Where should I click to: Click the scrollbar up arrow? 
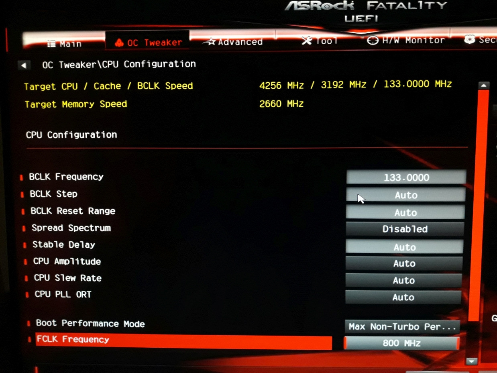(x=483, y=86)
